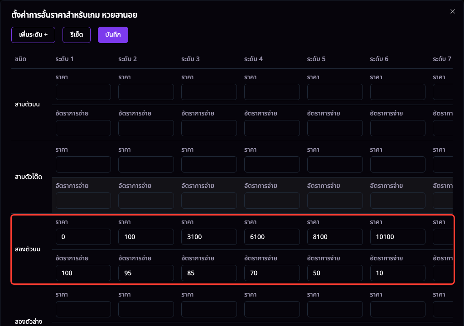
Task: Focus สองตัวล่าง ราคา field for ระดับ 5
Action: click(335, 309)
